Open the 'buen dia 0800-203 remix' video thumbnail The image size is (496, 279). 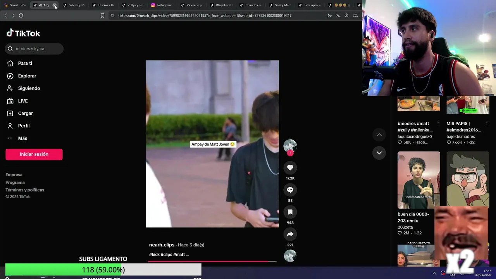click(418, 180)
